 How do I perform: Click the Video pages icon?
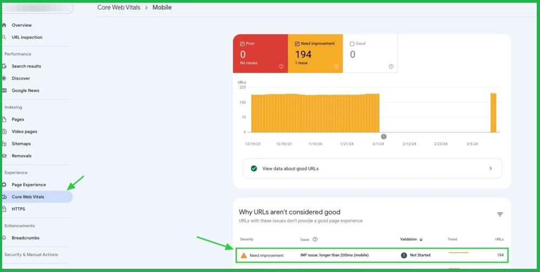4,131
